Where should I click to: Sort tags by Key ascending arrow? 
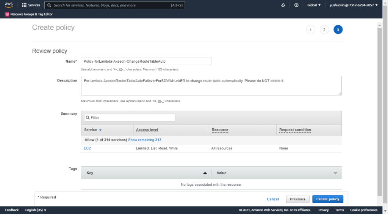[x=205, y=173]
